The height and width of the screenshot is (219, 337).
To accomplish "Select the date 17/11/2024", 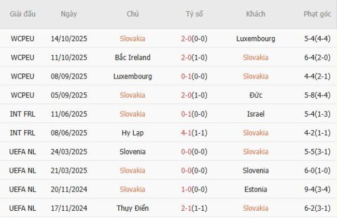I will click(69, 208).
